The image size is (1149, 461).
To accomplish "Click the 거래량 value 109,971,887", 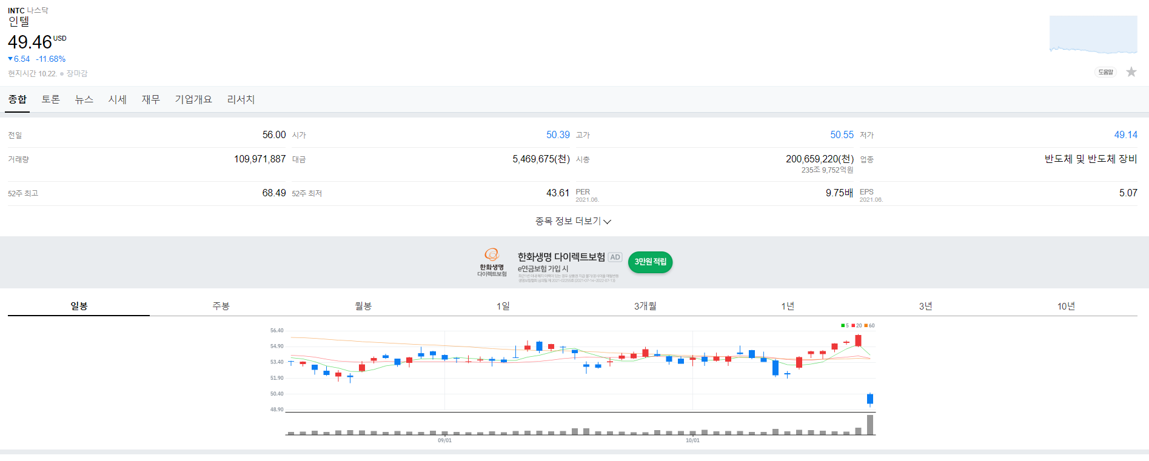I will click(x=260, y=159).
